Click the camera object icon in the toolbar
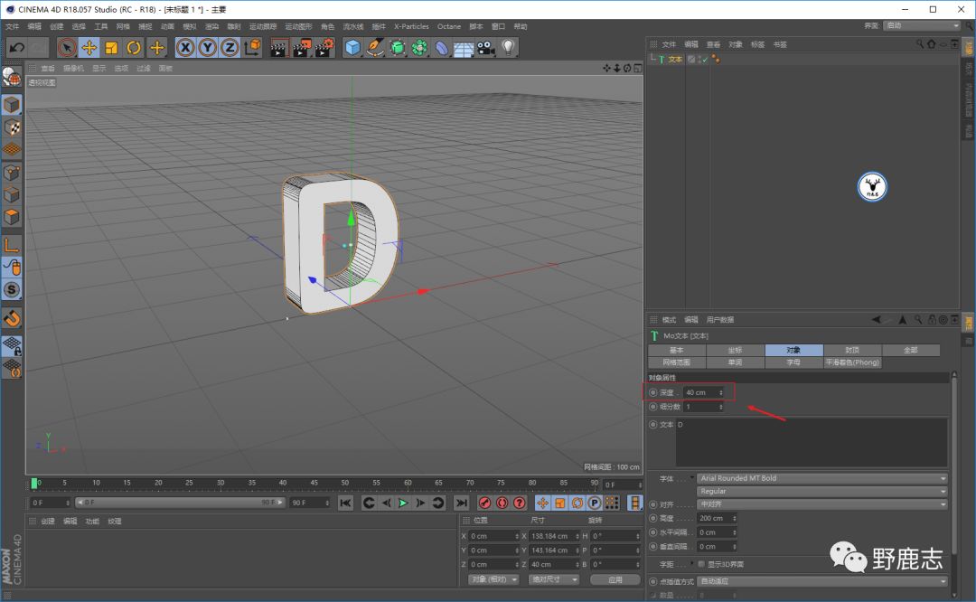The width and height of the screenshot is (976, 602). coord(486,47)
